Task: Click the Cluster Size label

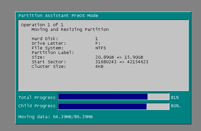Action: click(49, 67)
